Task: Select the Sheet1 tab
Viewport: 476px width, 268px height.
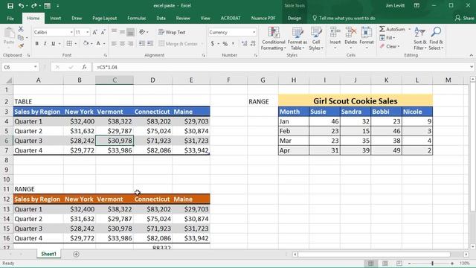Action: (48, 254)
